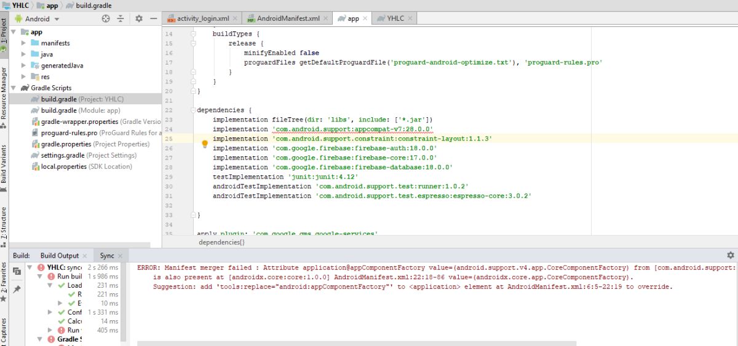Click the firebase-auth:18.0.0 dependency line

325,148
